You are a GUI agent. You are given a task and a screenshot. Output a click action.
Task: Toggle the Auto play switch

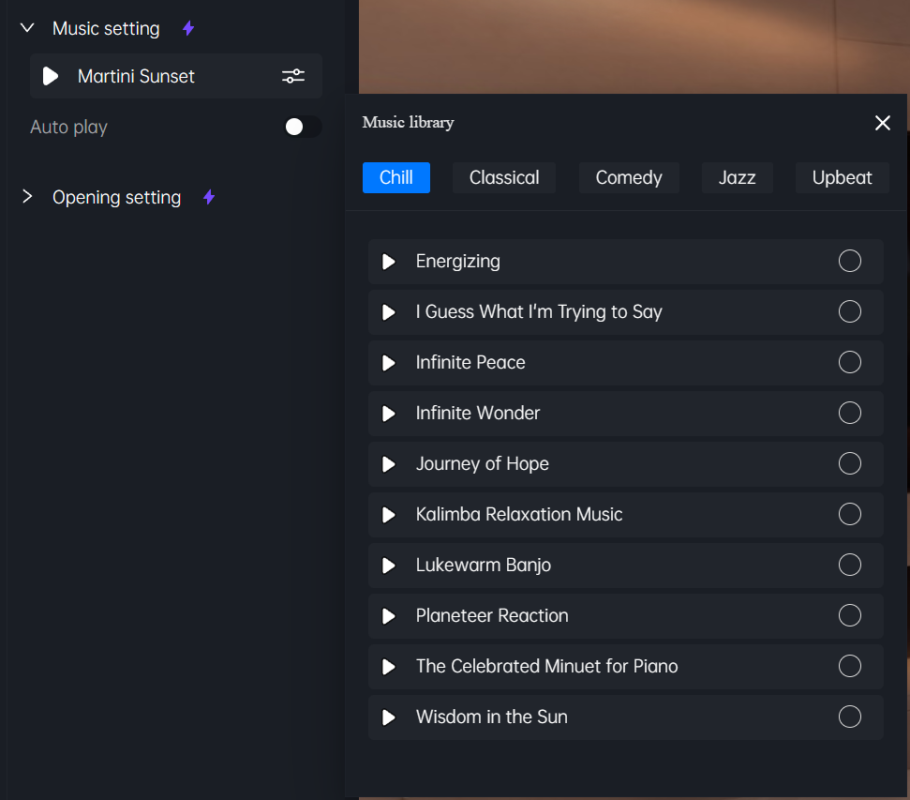303,127
